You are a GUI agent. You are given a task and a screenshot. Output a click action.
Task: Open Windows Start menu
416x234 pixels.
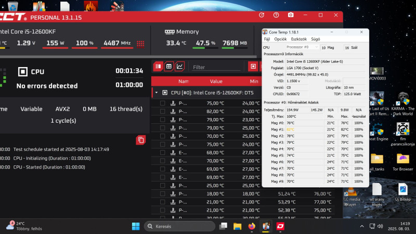[136, 226]
